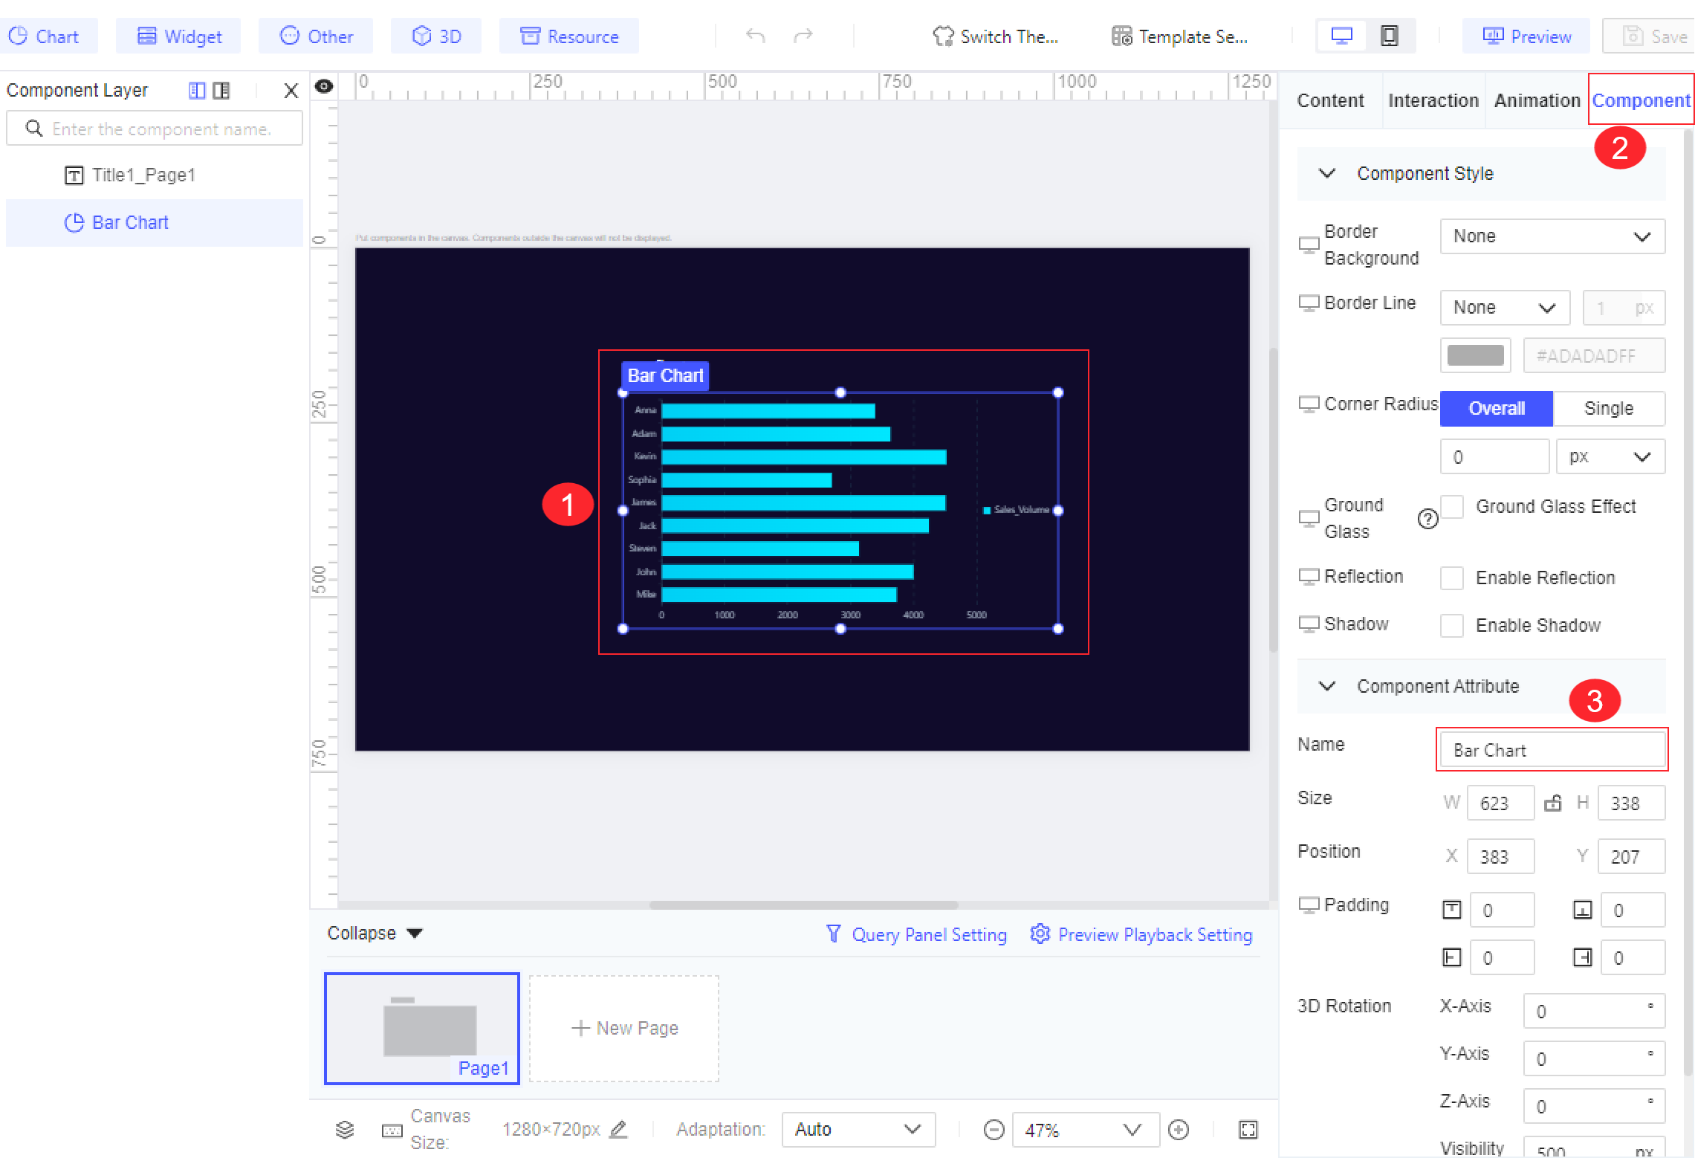The image size is (1695, 1158).
Task: Click the fit-to-screen icon
Action: point(1248,1130)
